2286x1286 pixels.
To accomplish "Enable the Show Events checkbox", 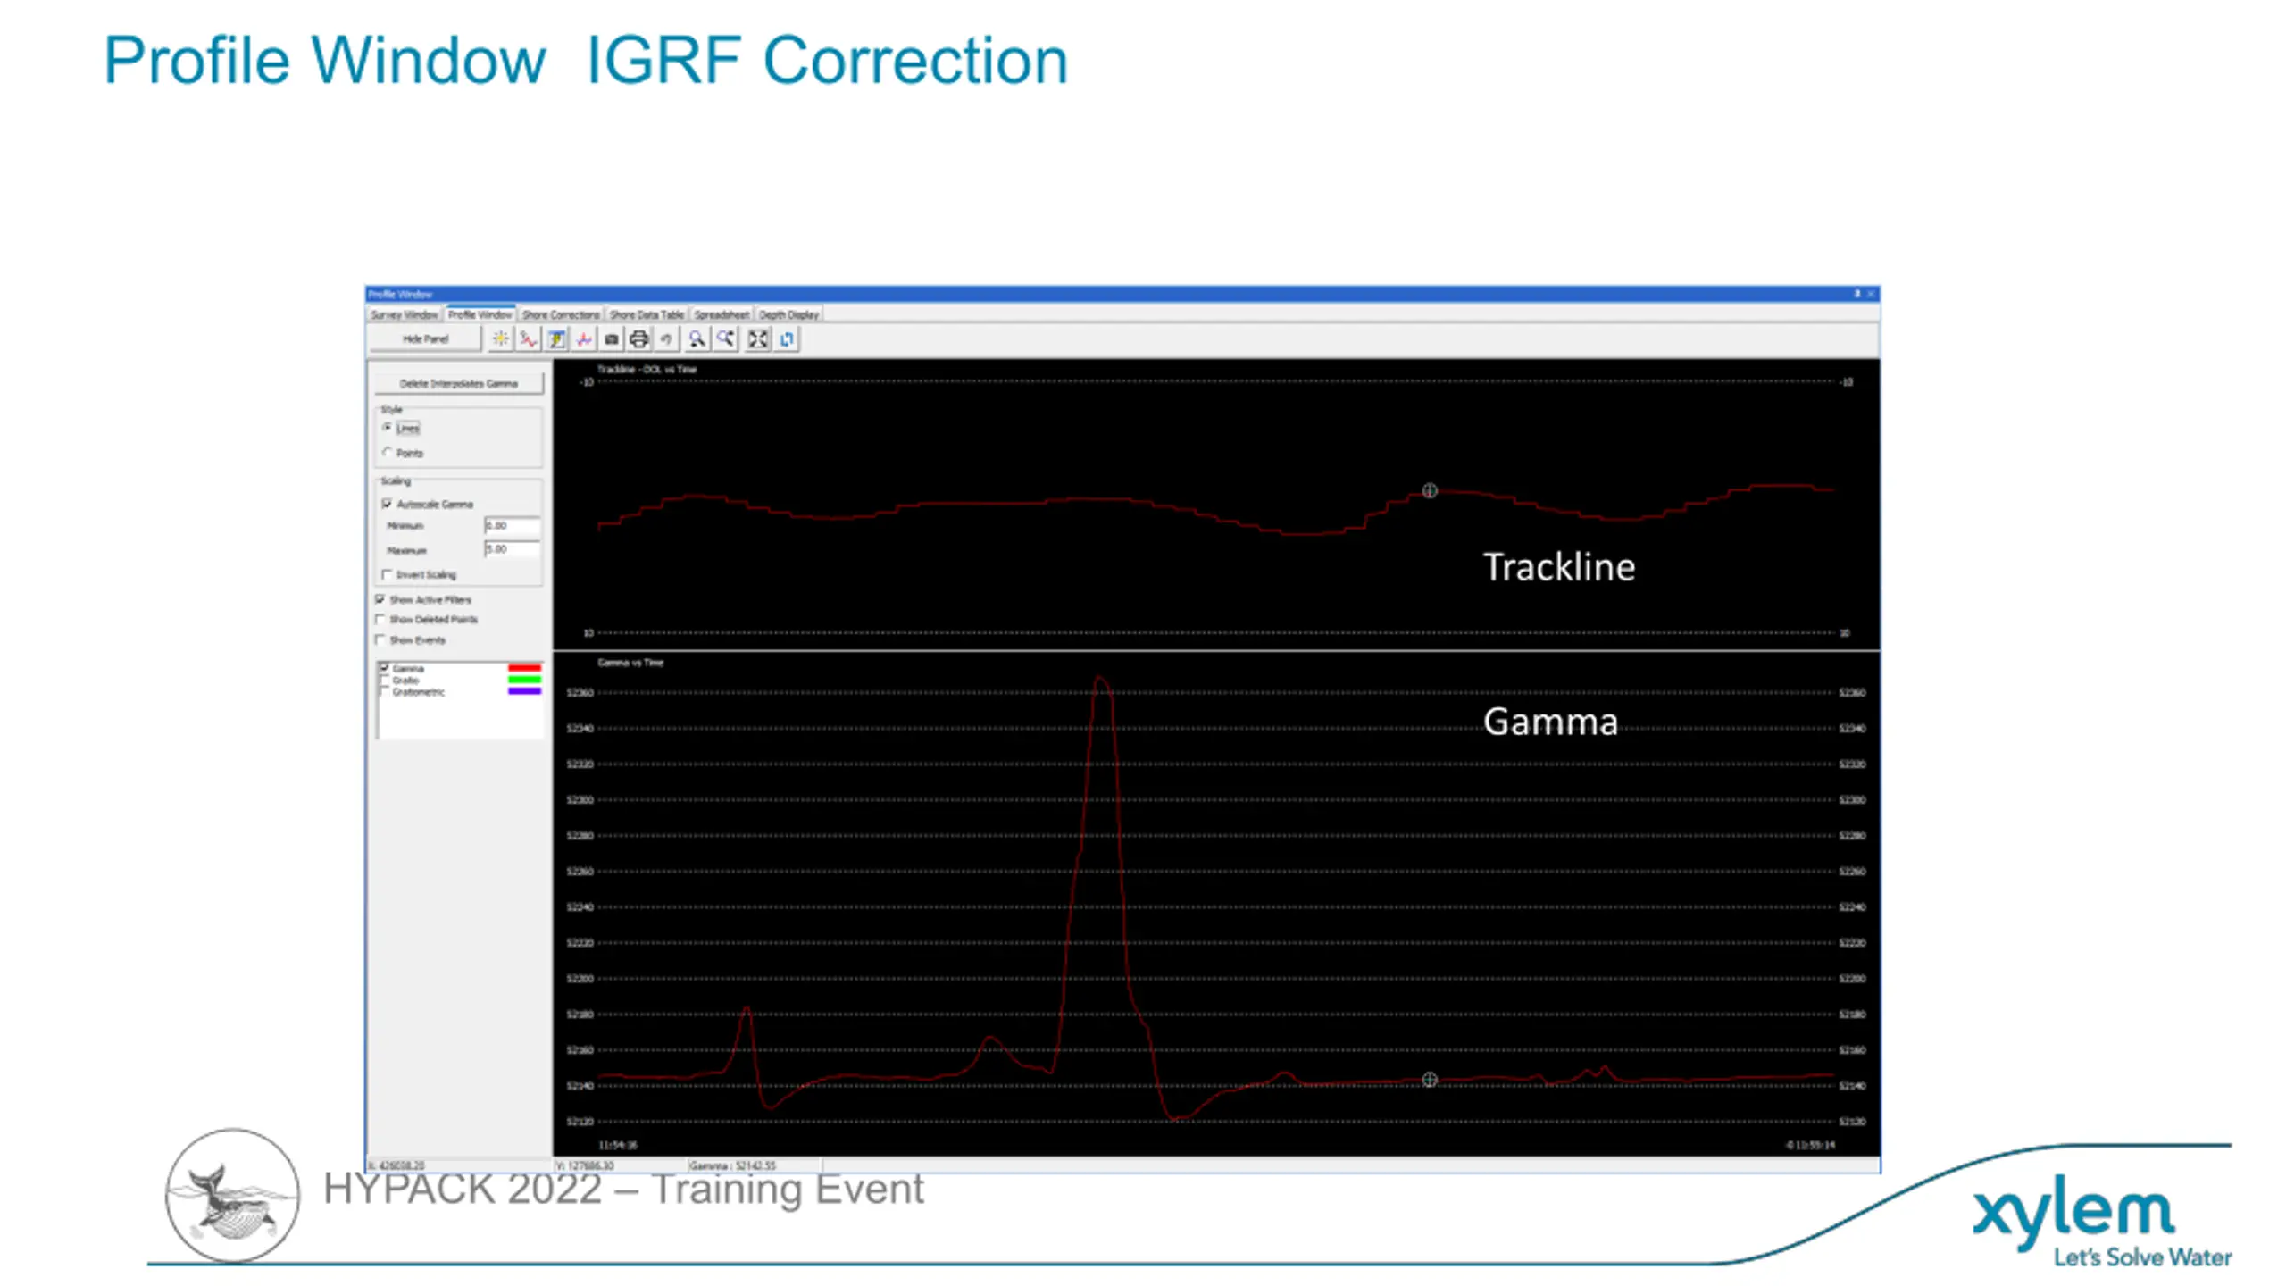I will point(380,639).
